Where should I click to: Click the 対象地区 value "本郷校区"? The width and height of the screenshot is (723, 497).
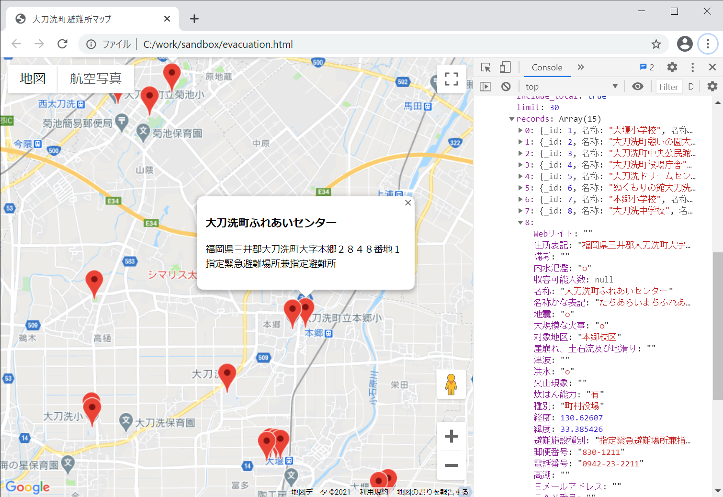pyautogui.click(x=599, y=337)
